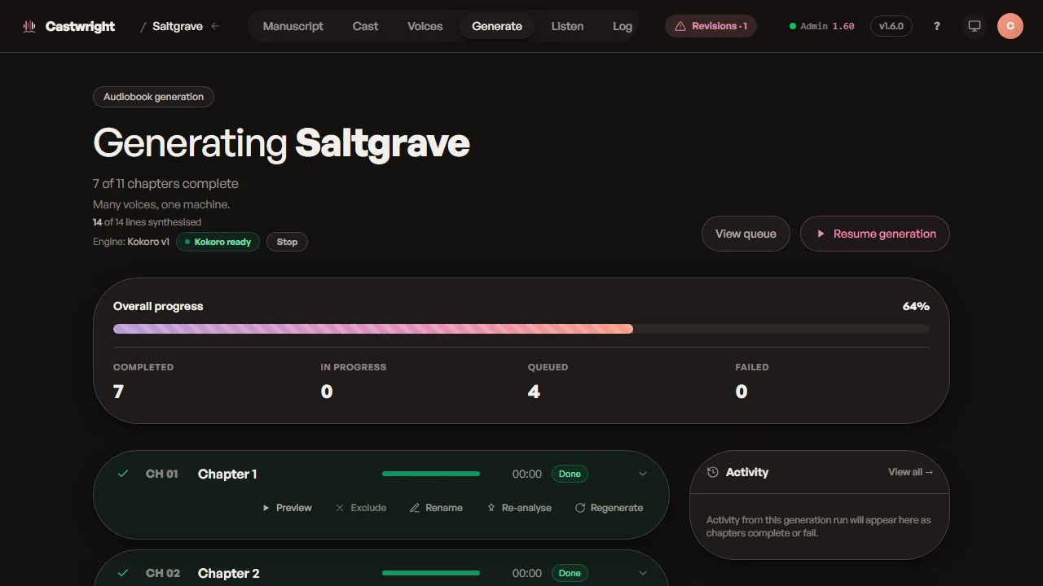Expand the Chapter 2 row chevron
Image resolution: width=1043 pixels, height=586 pixels.
(x=643, y=573)
